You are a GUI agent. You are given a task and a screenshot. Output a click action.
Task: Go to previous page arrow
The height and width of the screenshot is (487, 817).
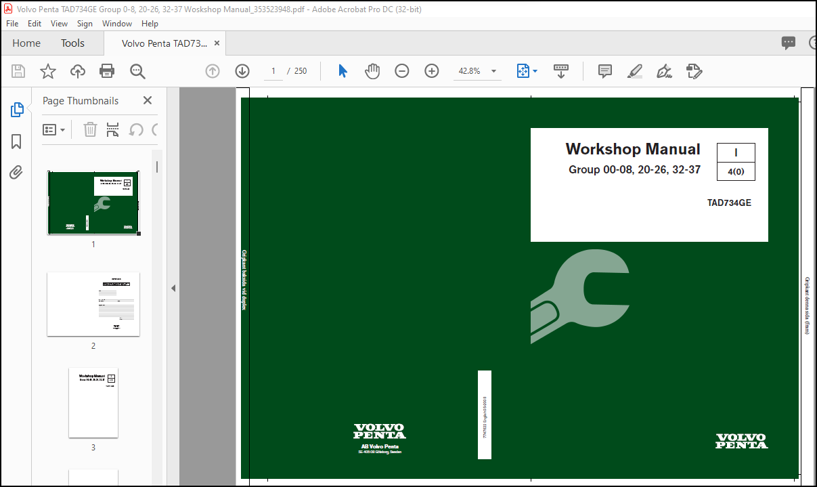coord(213,71)
